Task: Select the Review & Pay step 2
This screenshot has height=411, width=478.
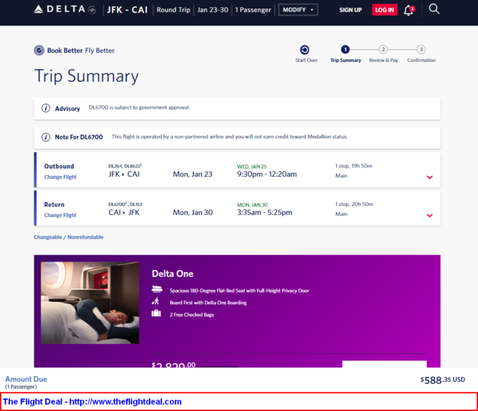Action: click(x=383, y=49)
